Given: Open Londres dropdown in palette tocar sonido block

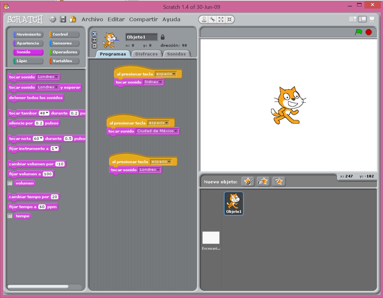Looking at the screenshot, I should [48, 77].
